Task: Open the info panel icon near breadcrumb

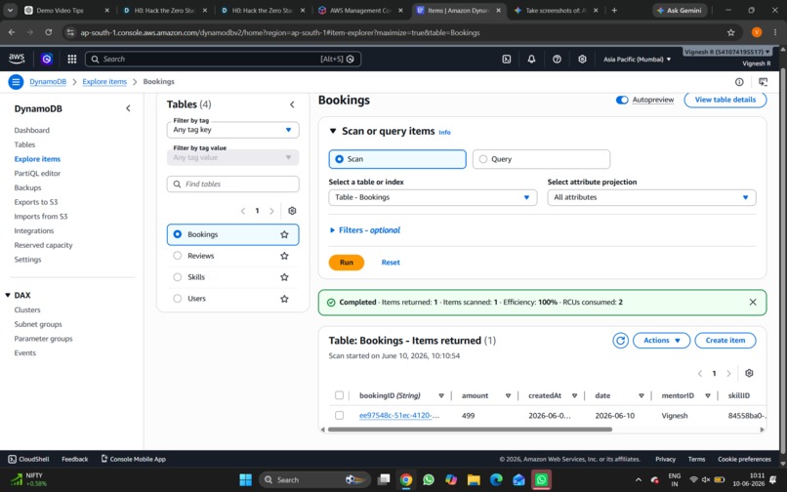Action: [739, 82]
